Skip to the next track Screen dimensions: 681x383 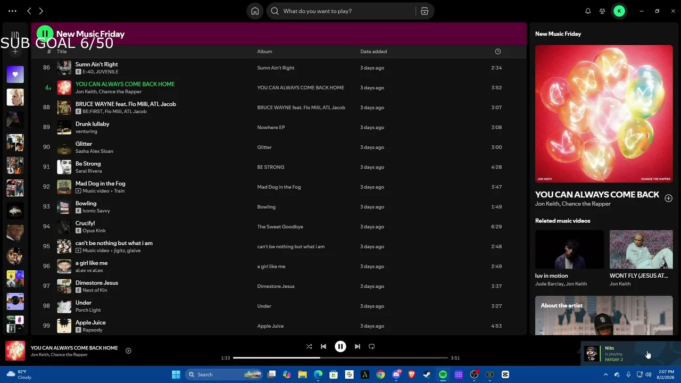pyautogui.click(x=358, y=346)
